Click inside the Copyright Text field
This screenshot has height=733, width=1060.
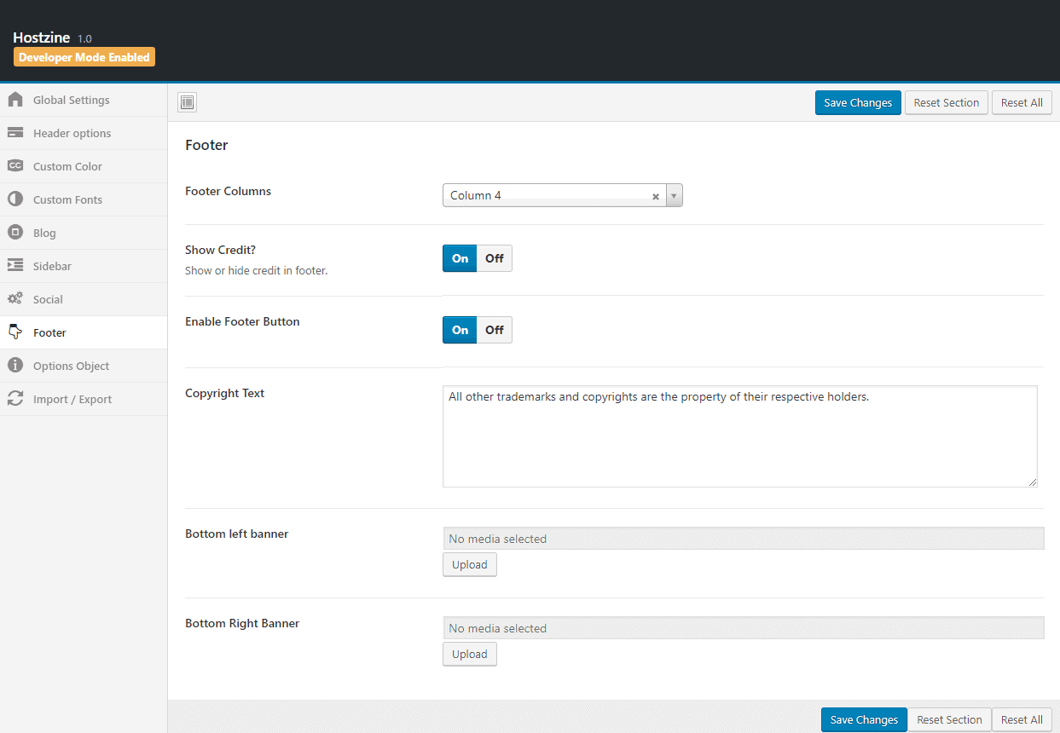tap(739, 436)
